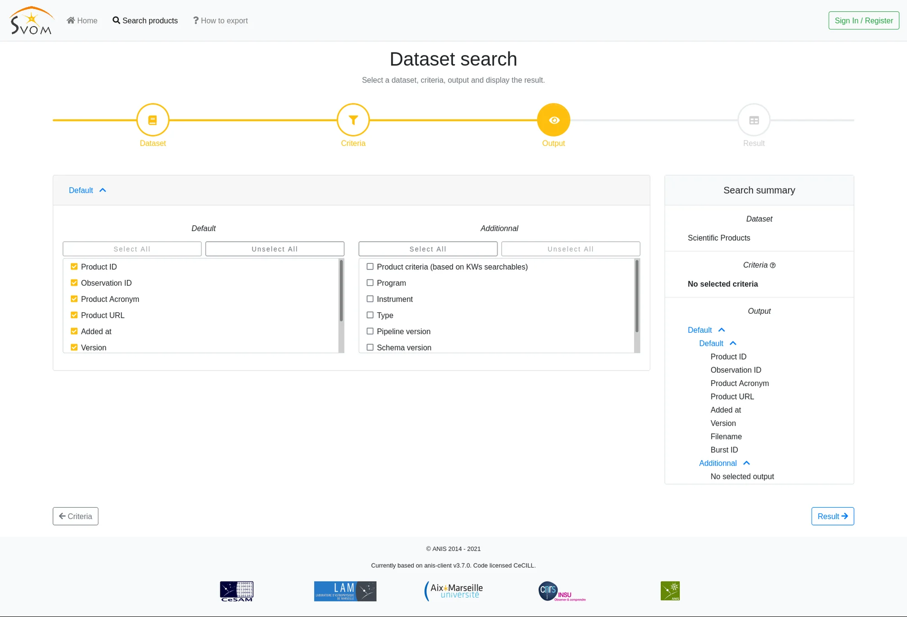Screen dimensions: 907x617
Task: Click the ANIS green logo
Action: (x=670, y=591)
